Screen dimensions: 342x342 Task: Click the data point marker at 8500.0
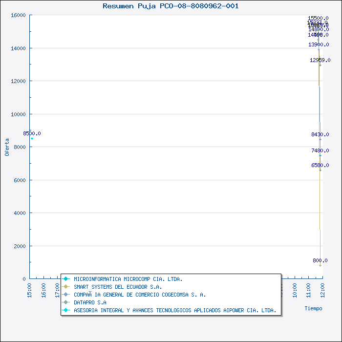(32, 139)
